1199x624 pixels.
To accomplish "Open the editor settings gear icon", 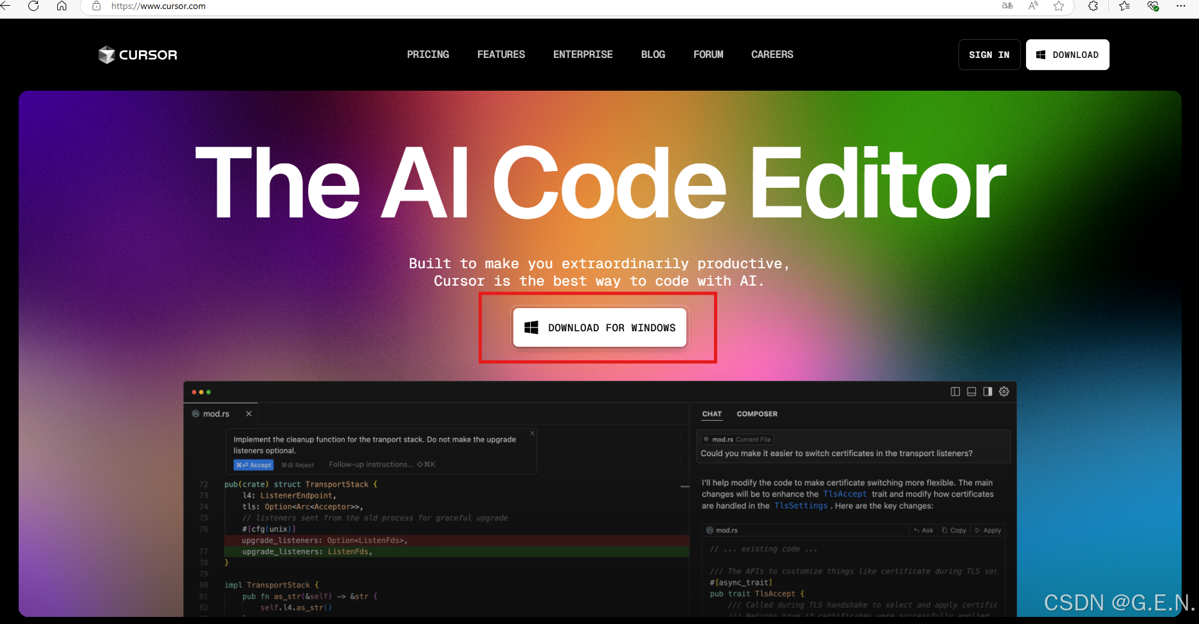I will [x=1004, y=392].
